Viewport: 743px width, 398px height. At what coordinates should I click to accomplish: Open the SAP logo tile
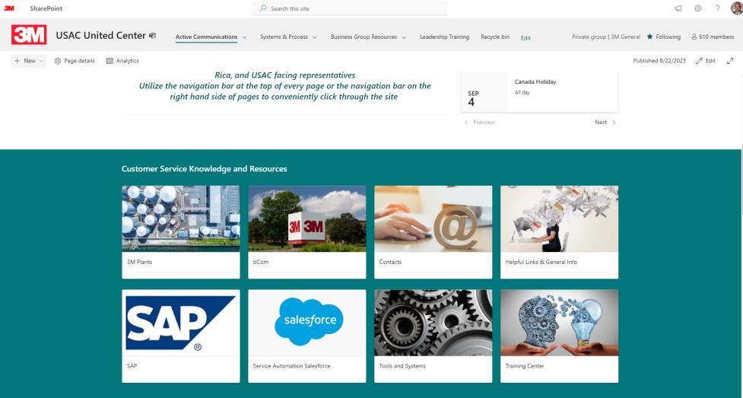(x=181, y=323)
